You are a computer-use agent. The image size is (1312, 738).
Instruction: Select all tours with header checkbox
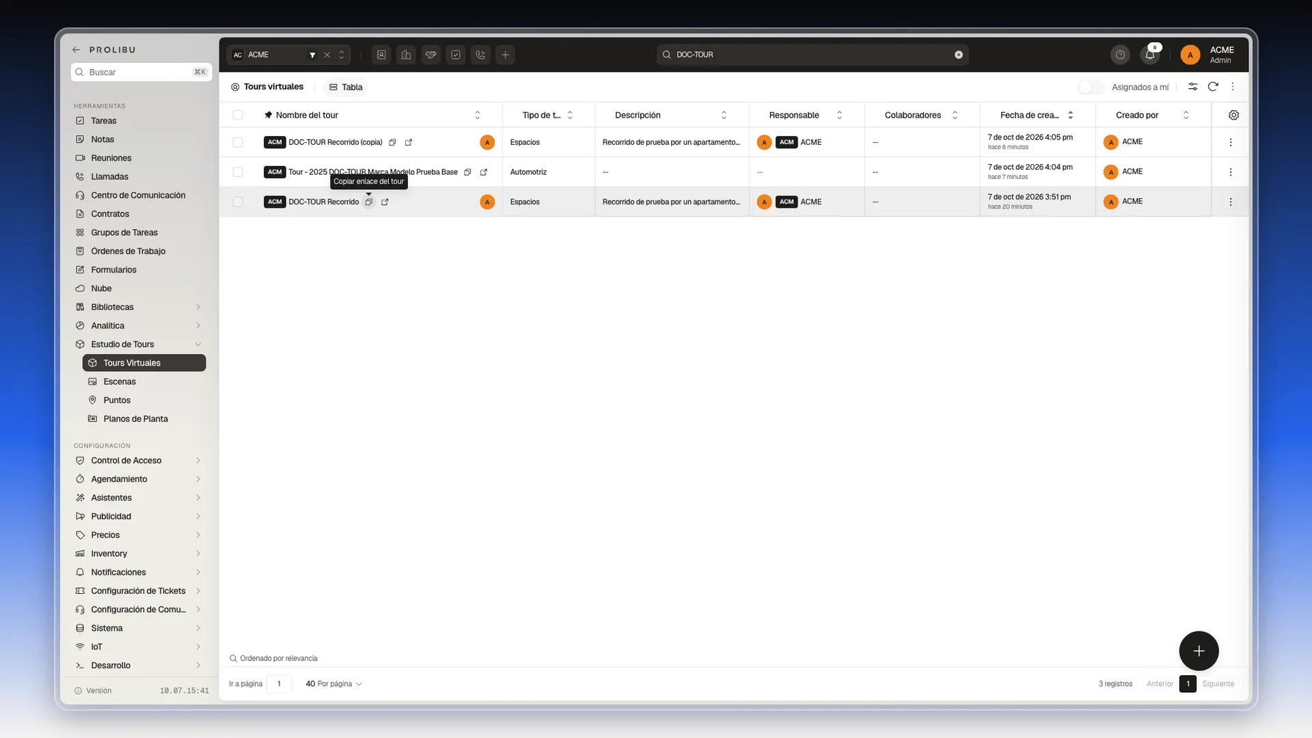[x=238, y=115]
